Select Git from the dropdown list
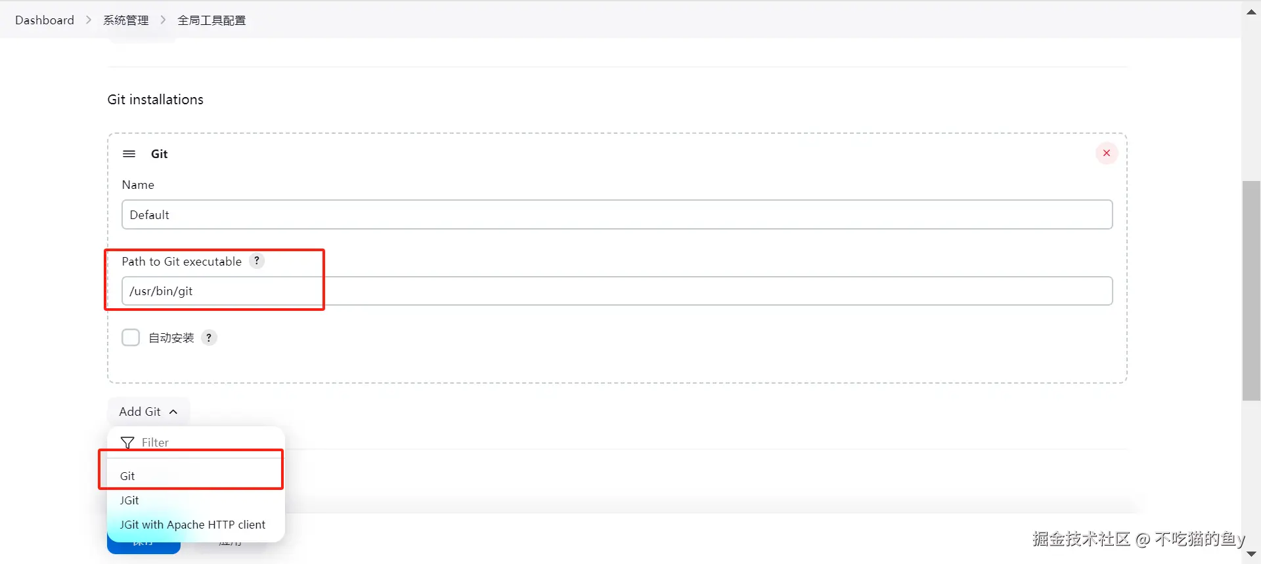Viewport: 1261px width, 564px height. (x=127, y=476)
